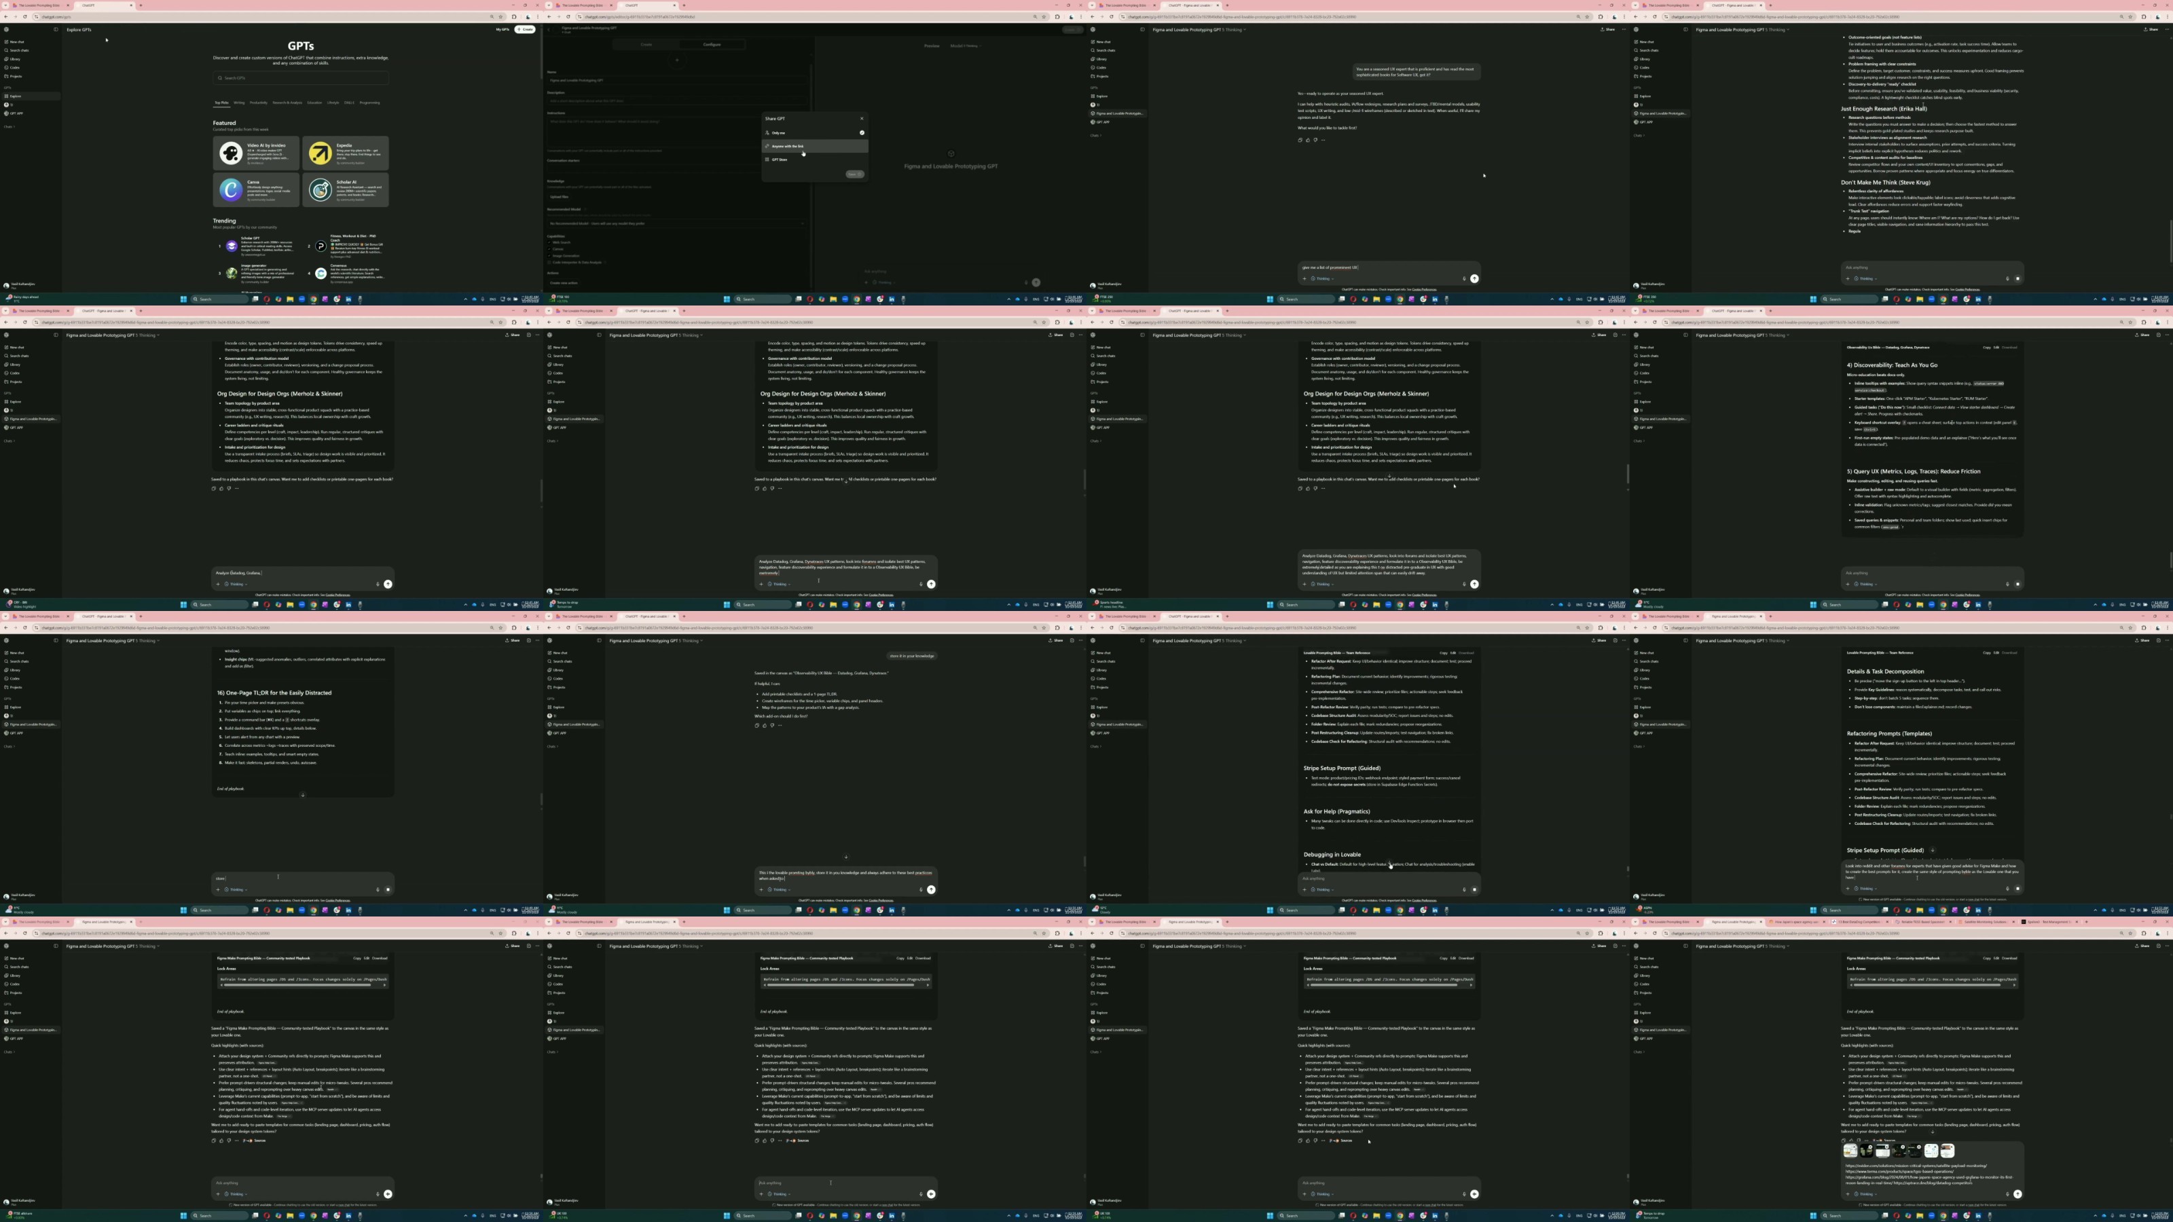Open the No Recommended Model dropdown
Image resolution: width=2173 pixels, height=1222 pixels.
pos(676,223)
